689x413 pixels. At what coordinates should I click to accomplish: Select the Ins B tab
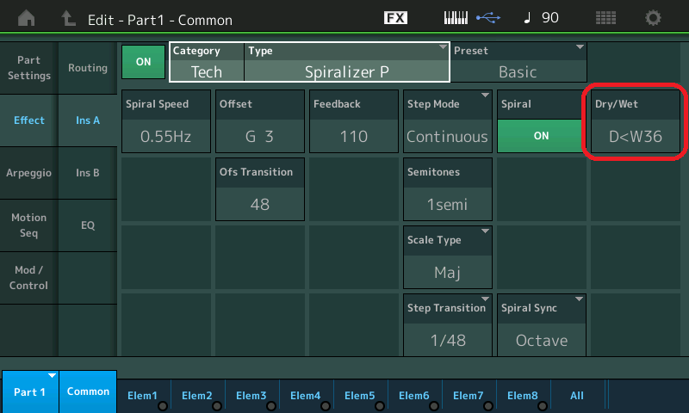pyautogui.click(x=88, y=173)
